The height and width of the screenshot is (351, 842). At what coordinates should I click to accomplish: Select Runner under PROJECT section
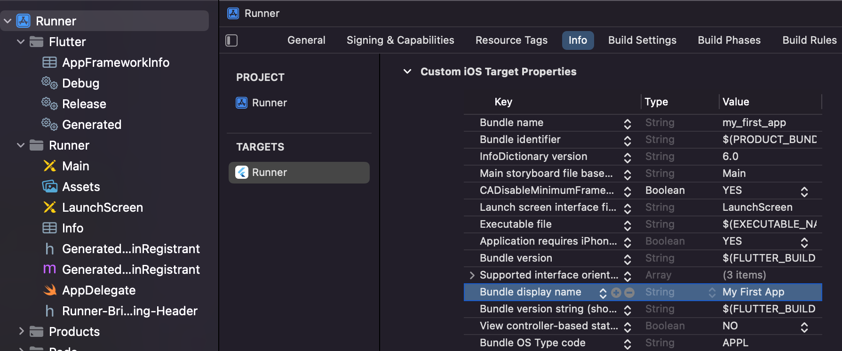[269, 103]
